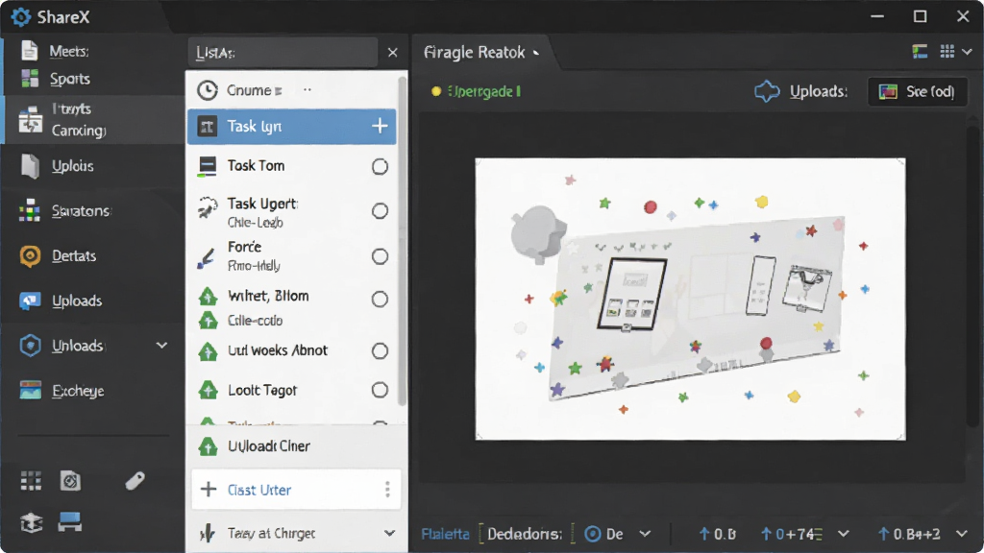This screenshot has width=984, height=553.
Task: Click the Excheye image icon
Action: tap(30, 391)
